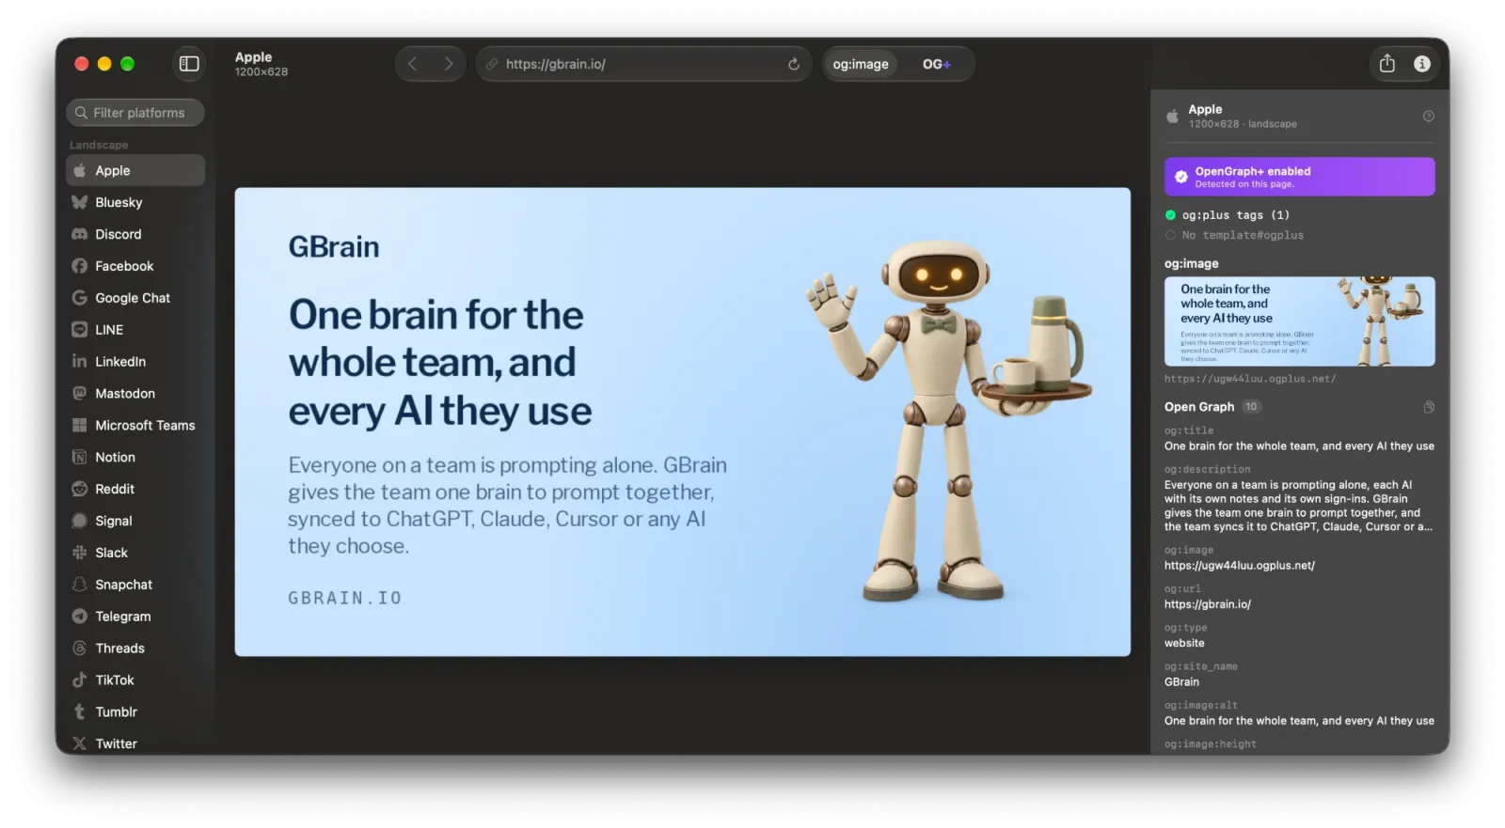Select the LinkedIn icon in sidebar
Viewport: 1505px width, 828px height.
click(80, 361)
